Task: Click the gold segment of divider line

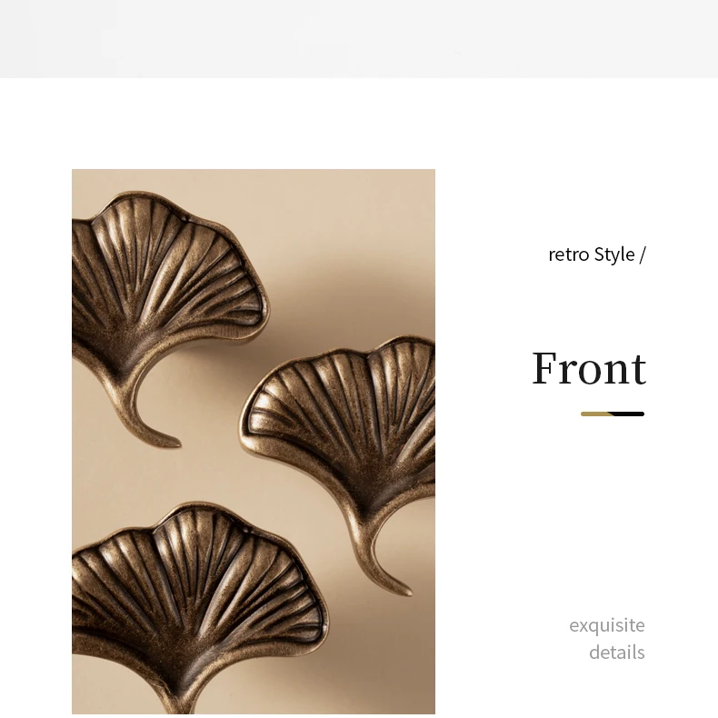Action: (596, 414)
